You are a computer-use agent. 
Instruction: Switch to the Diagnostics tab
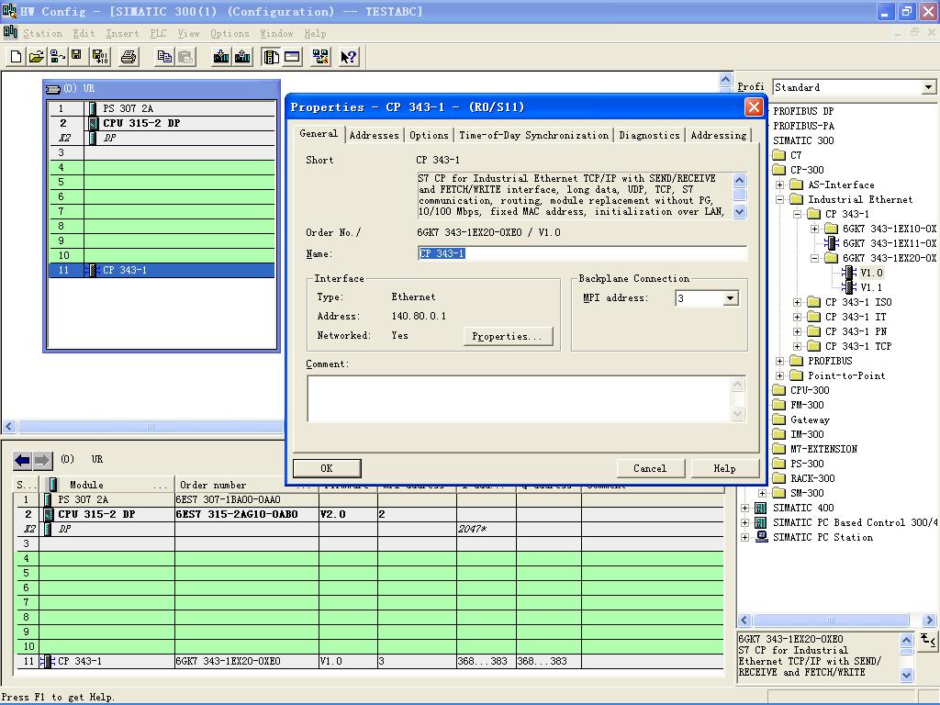click(649, 136)
